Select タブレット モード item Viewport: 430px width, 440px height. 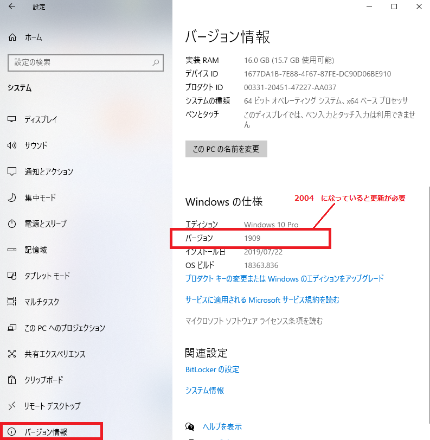tap(47, 276)
